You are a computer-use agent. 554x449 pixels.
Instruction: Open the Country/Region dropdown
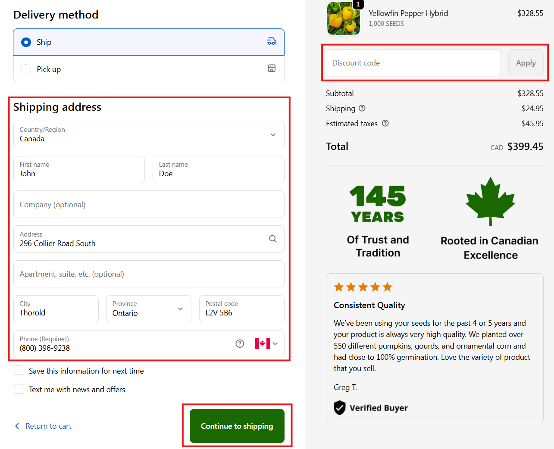(x=149, y=134)
